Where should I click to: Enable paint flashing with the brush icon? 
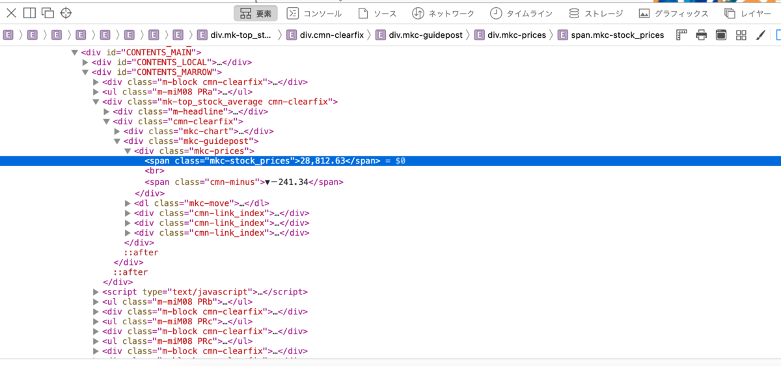tap(760, 35)
